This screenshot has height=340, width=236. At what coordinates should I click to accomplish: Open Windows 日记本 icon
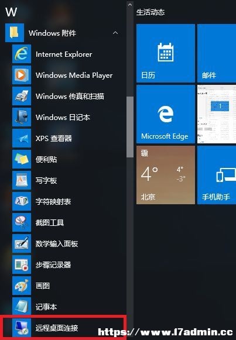pos(22,117)
